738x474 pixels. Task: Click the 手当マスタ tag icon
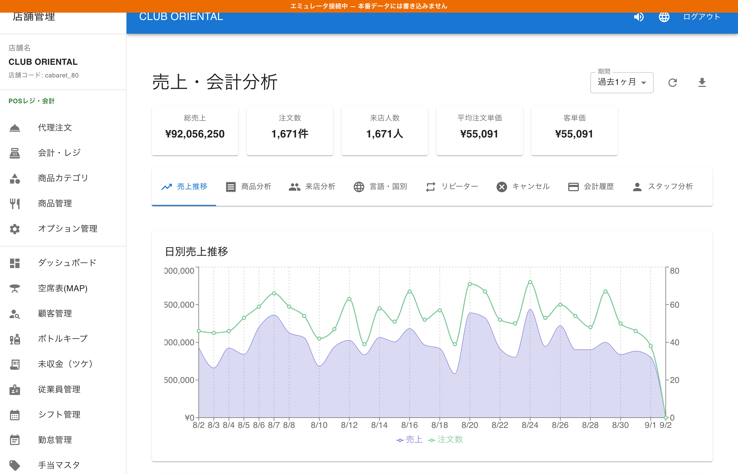15,465
